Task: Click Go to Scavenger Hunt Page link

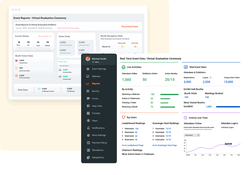Action: pyautogui.click(x=164, y=145)
